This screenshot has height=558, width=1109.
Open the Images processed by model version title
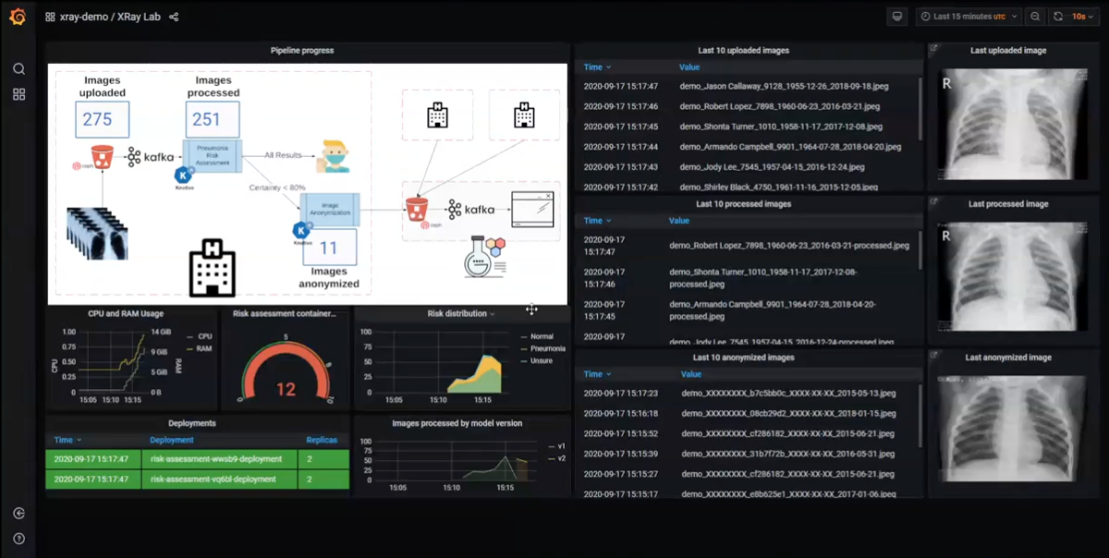point(457,423)
